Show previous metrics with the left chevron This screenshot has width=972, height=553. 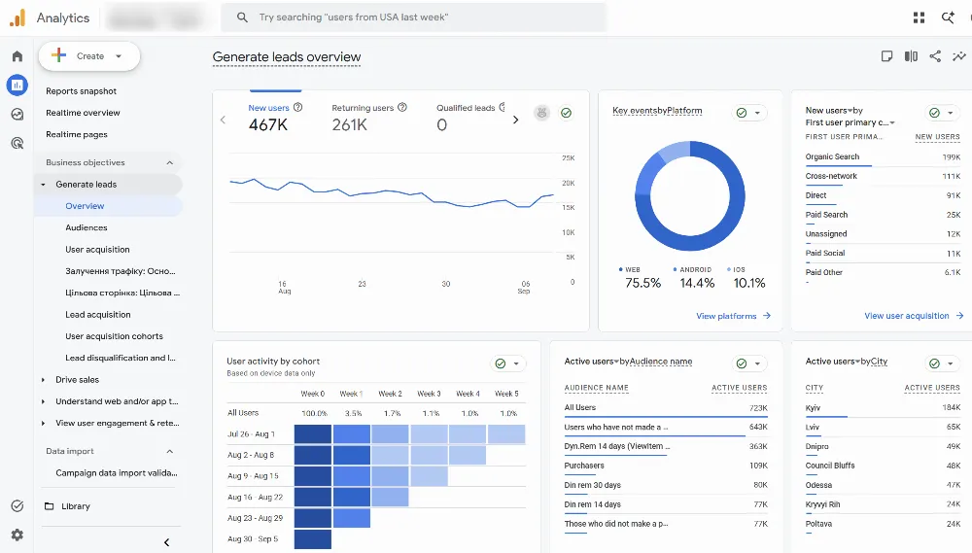[224, 120]
